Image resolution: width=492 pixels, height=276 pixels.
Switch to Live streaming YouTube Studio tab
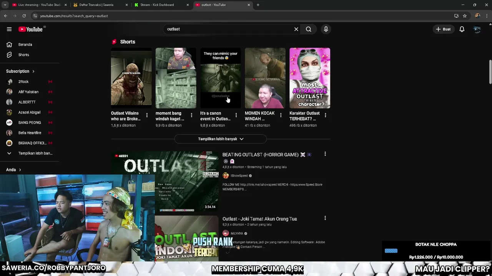click(40, 5)
